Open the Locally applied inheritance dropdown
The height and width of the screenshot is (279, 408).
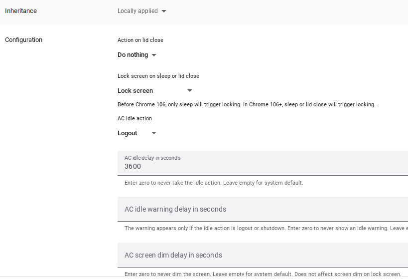click(x=138, y=11)
